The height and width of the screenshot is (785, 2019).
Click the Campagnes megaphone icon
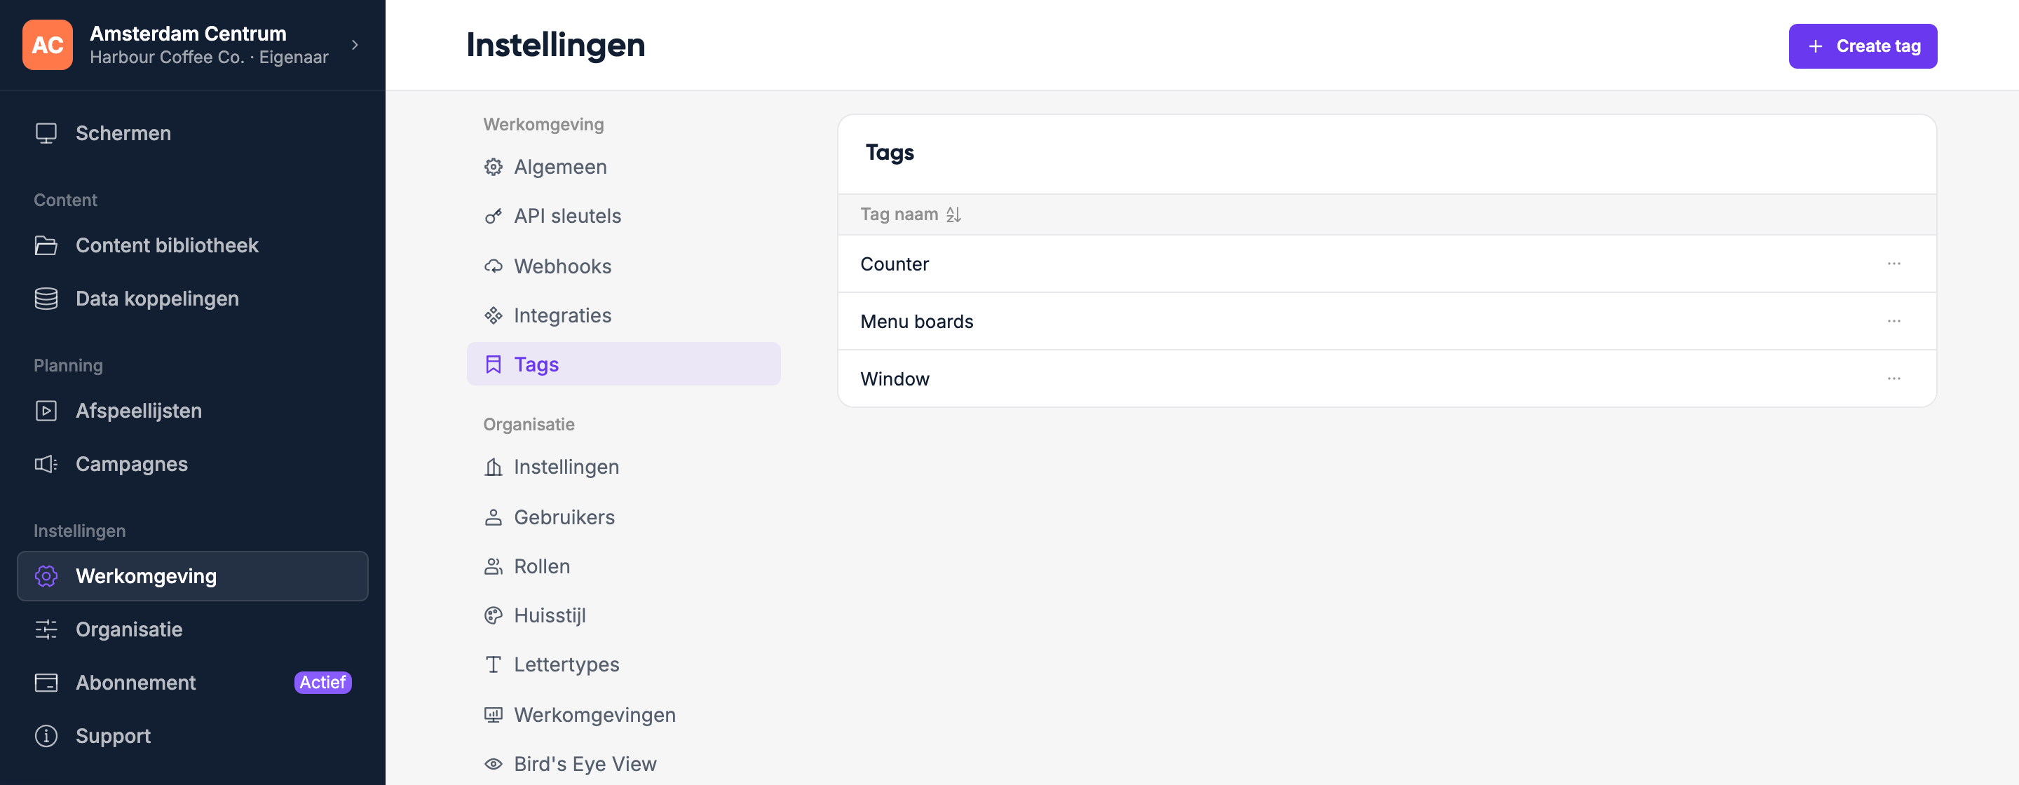pos(46,464)
